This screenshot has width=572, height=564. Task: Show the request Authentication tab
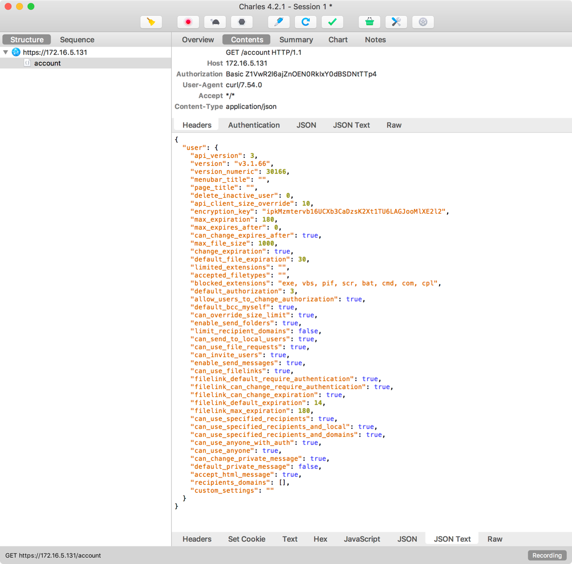point(254,125)
